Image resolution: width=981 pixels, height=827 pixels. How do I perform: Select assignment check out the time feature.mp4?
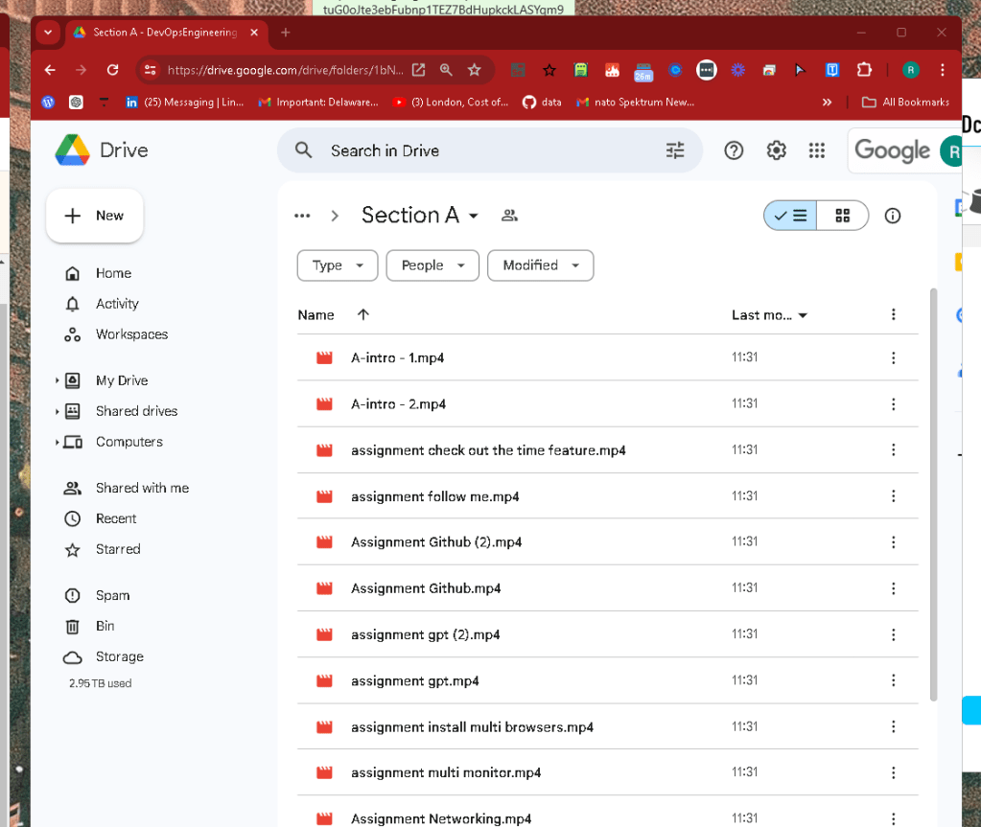click(608, 450)
